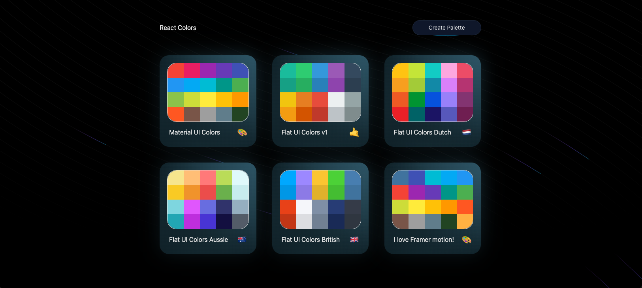Click the yellow swatch in Material UI Colors
The height and width of the screenshot is (288, 642).
(x=208, y=100)
